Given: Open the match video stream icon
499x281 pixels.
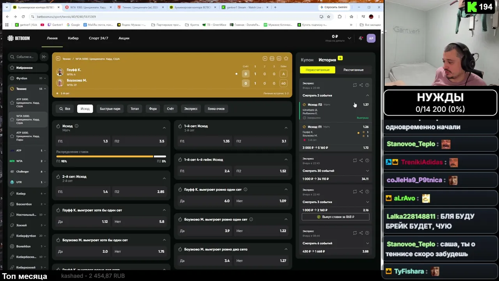Looking at the screenshot, I should click(265, 59).
